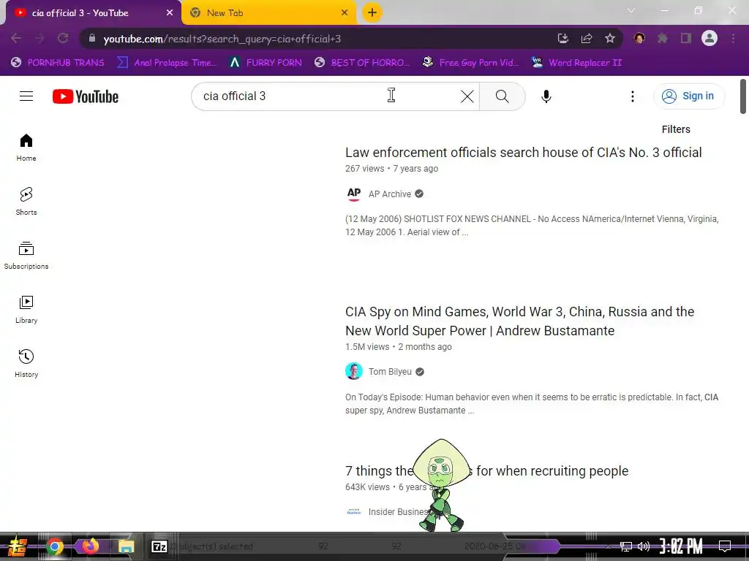749x561 pixels.
Task: Open YouTube settings three-dot menu
Action: (633, 96)
